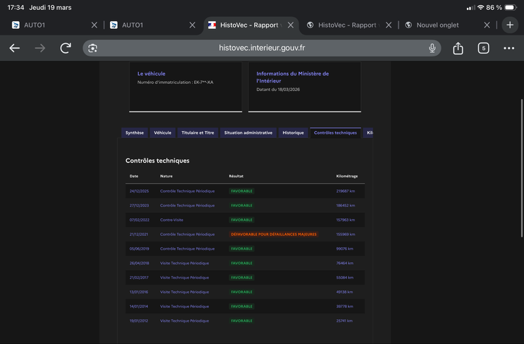This screenshot has width=524, height=344.
Task: Tap the histovec.interieur.gouv.fr address field
Action: coord(262,48)
